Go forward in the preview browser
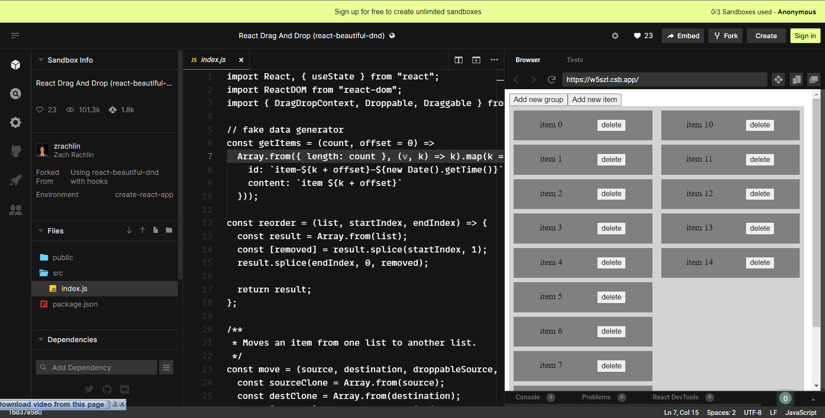The height and width of the screenshot is (418, 825). (533, 79)
